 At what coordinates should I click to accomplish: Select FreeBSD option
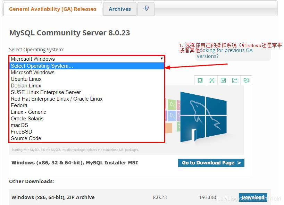point(87,132)
